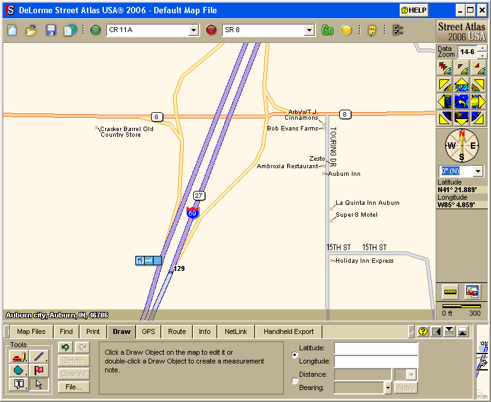Viewport: 491px width, 402px height.
Task: Click the HELP button in title bar
Action: pyautogui.click(x=414, y=10)
